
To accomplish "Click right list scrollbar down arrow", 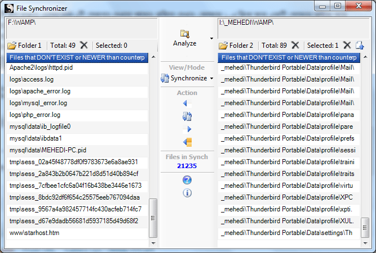I will 365,243.
